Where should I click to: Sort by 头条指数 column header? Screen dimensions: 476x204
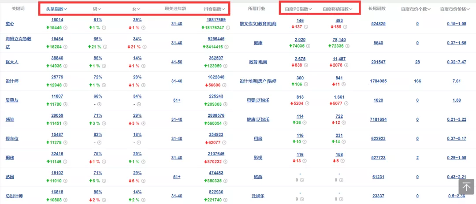(56, 9)
